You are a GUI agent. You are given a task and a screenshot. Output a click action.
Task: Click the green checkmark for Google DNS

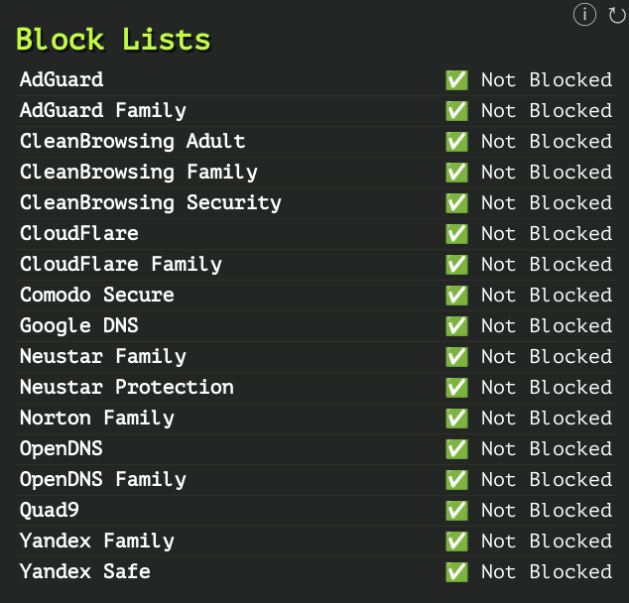point(456,326)
